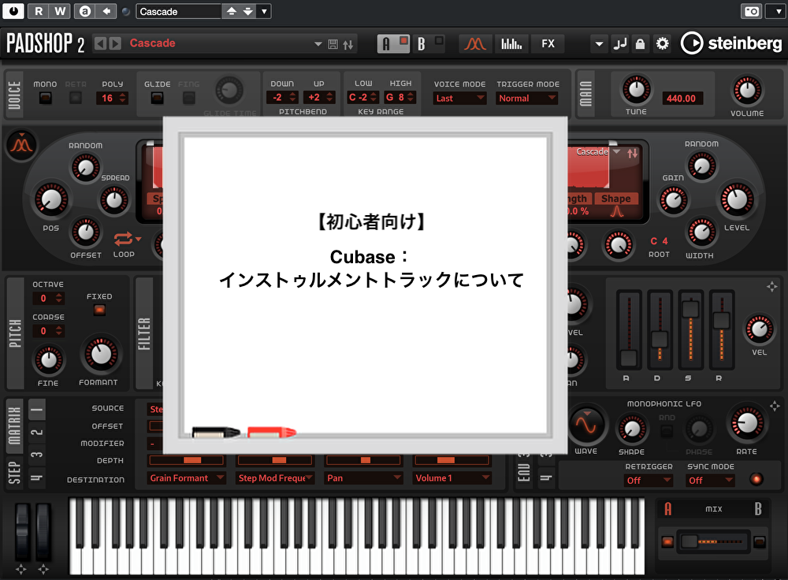The image size is (788, 580).
Task: Click the MIDI note icon
Action: [x=620, y=44]
